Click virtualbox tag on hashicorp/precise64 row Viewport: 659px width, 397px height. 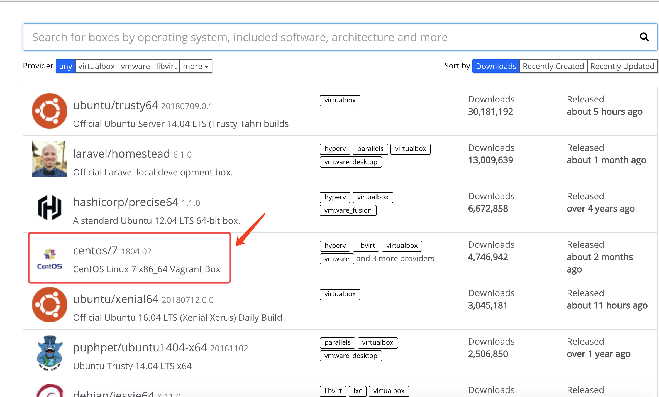click(373, 197)
